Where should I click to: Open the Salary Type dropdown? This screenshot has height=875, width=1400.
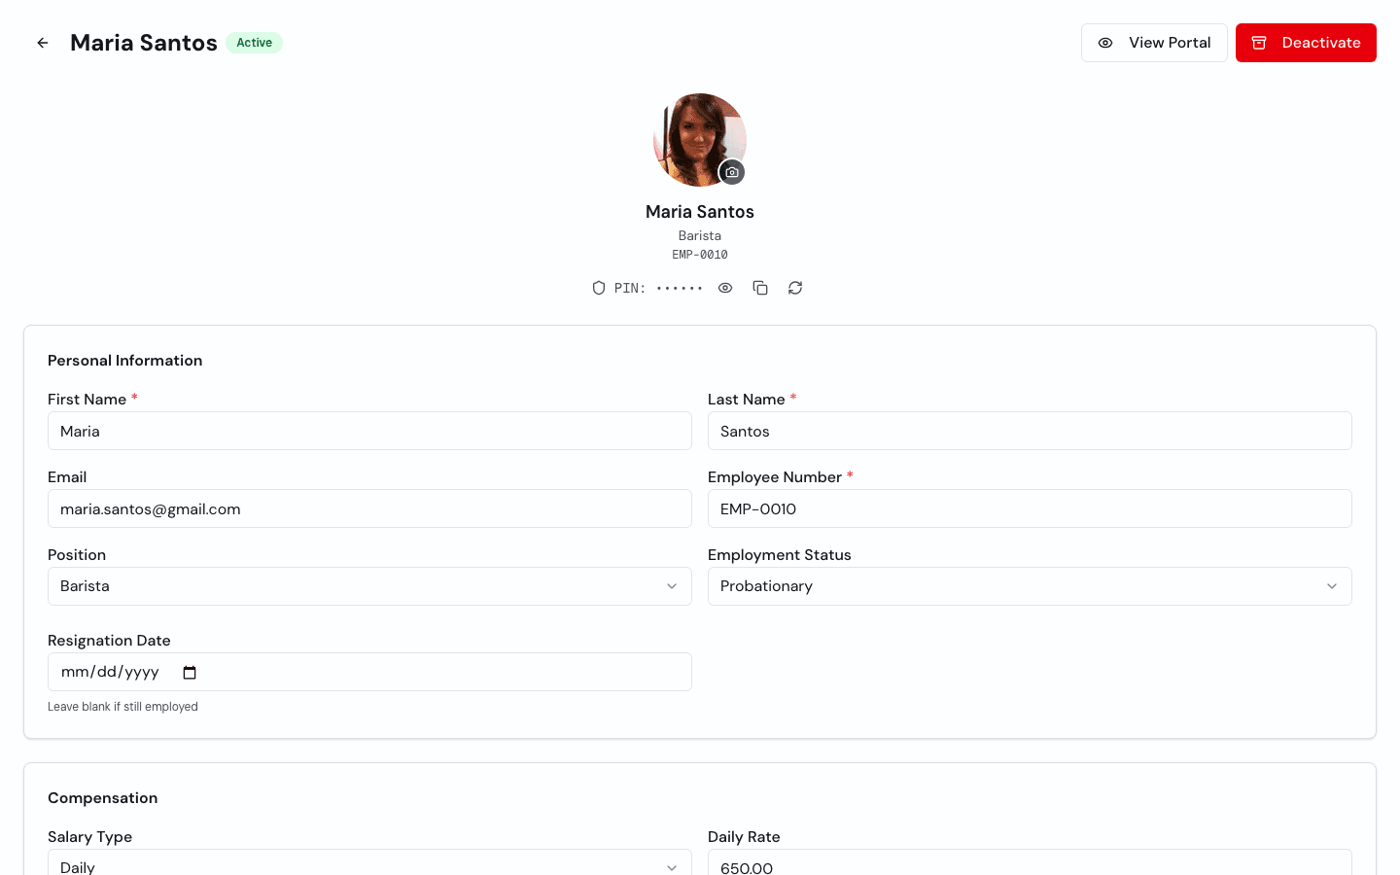click(369, 862)
